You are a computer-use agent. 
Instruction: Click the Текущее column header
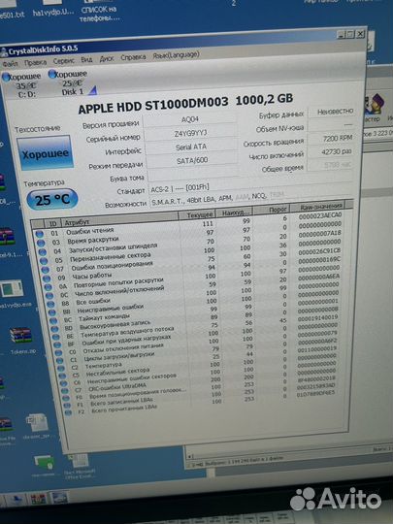pyautogui.click(x=197, y=214)
